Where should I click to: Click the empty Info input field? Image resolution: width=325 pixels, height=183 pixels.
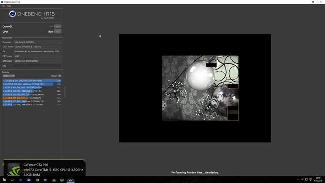click(38, 66)
